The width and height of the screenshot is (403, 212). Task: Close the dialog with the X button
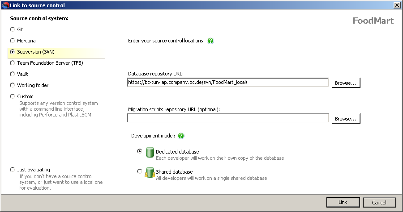(x=397, y=5)
